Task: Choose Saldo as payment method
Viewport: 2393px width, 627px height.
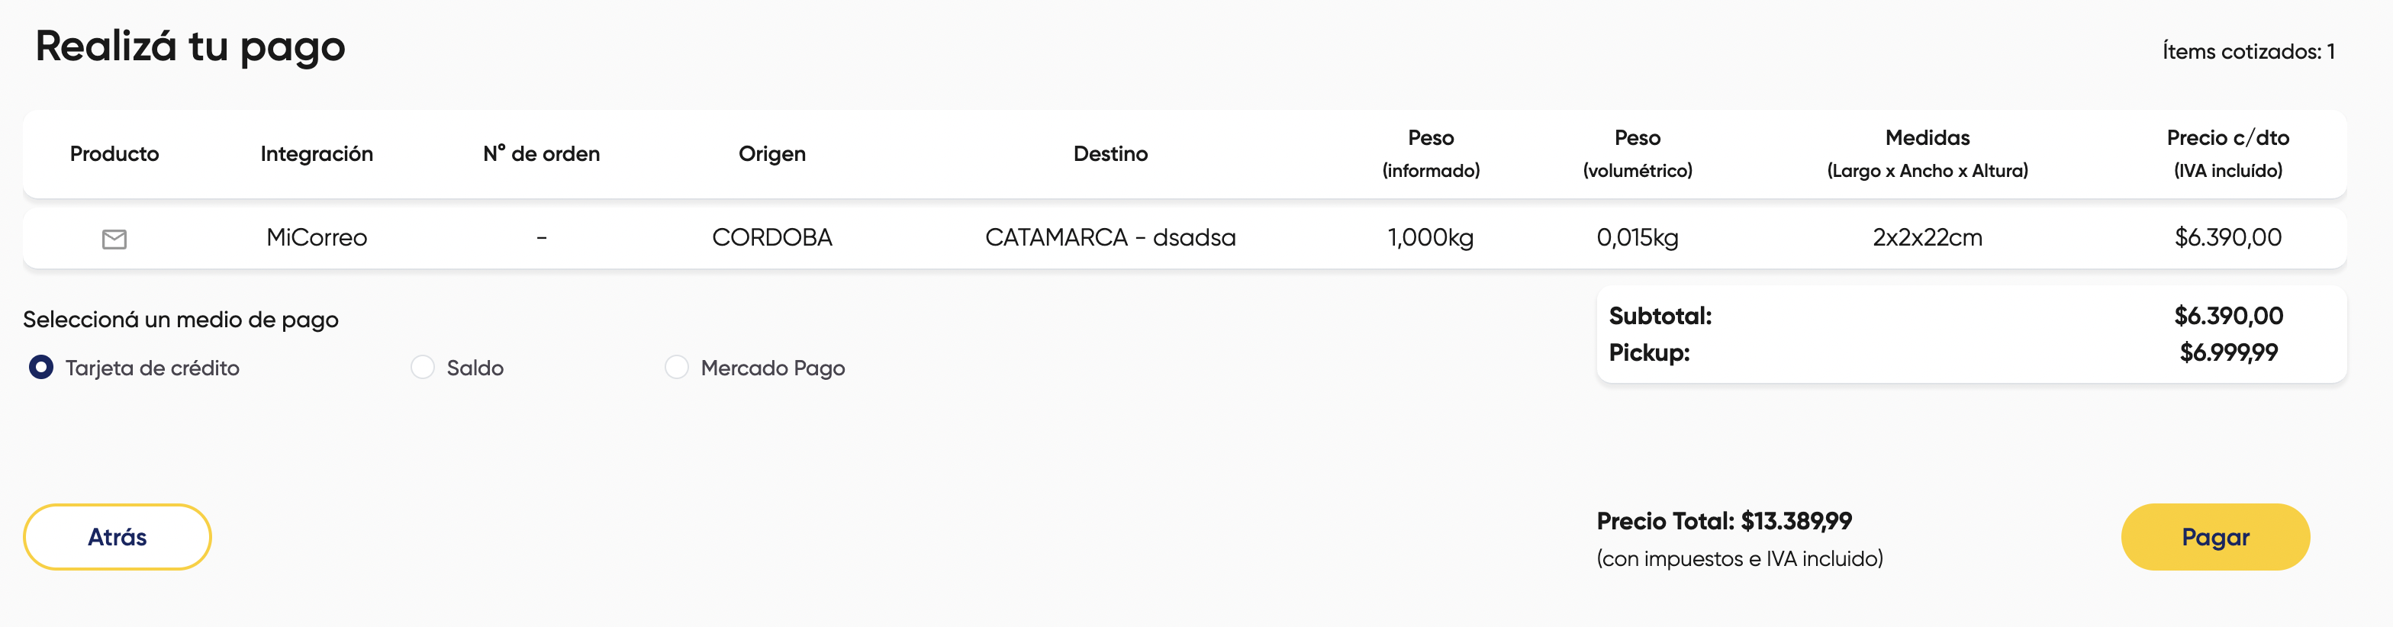Action: pyautogui.click(x=423, y=368)
